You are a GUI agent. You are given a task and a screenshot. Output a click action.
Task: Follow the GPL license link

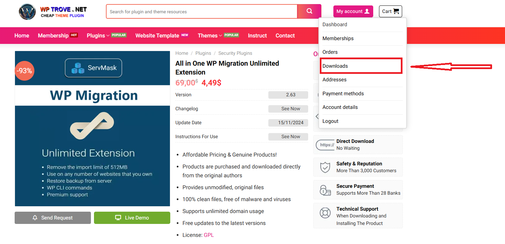tap(209, 235)
